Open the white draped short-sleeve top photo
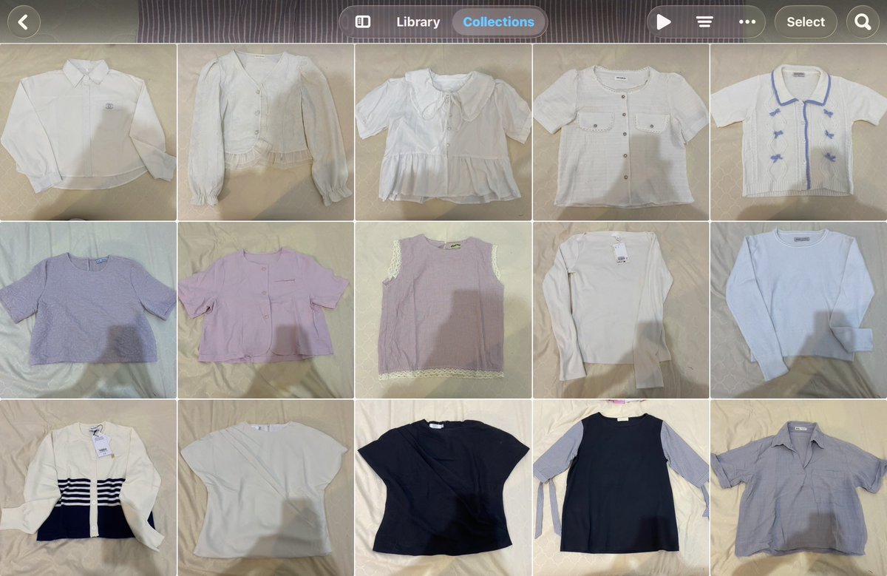This screenshot has height=576, width=887. 265,488
